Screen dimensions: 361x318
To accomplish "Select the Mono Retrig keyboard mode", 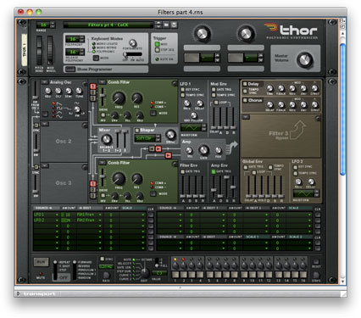I will pyautogui.click(x=94, y=47).
